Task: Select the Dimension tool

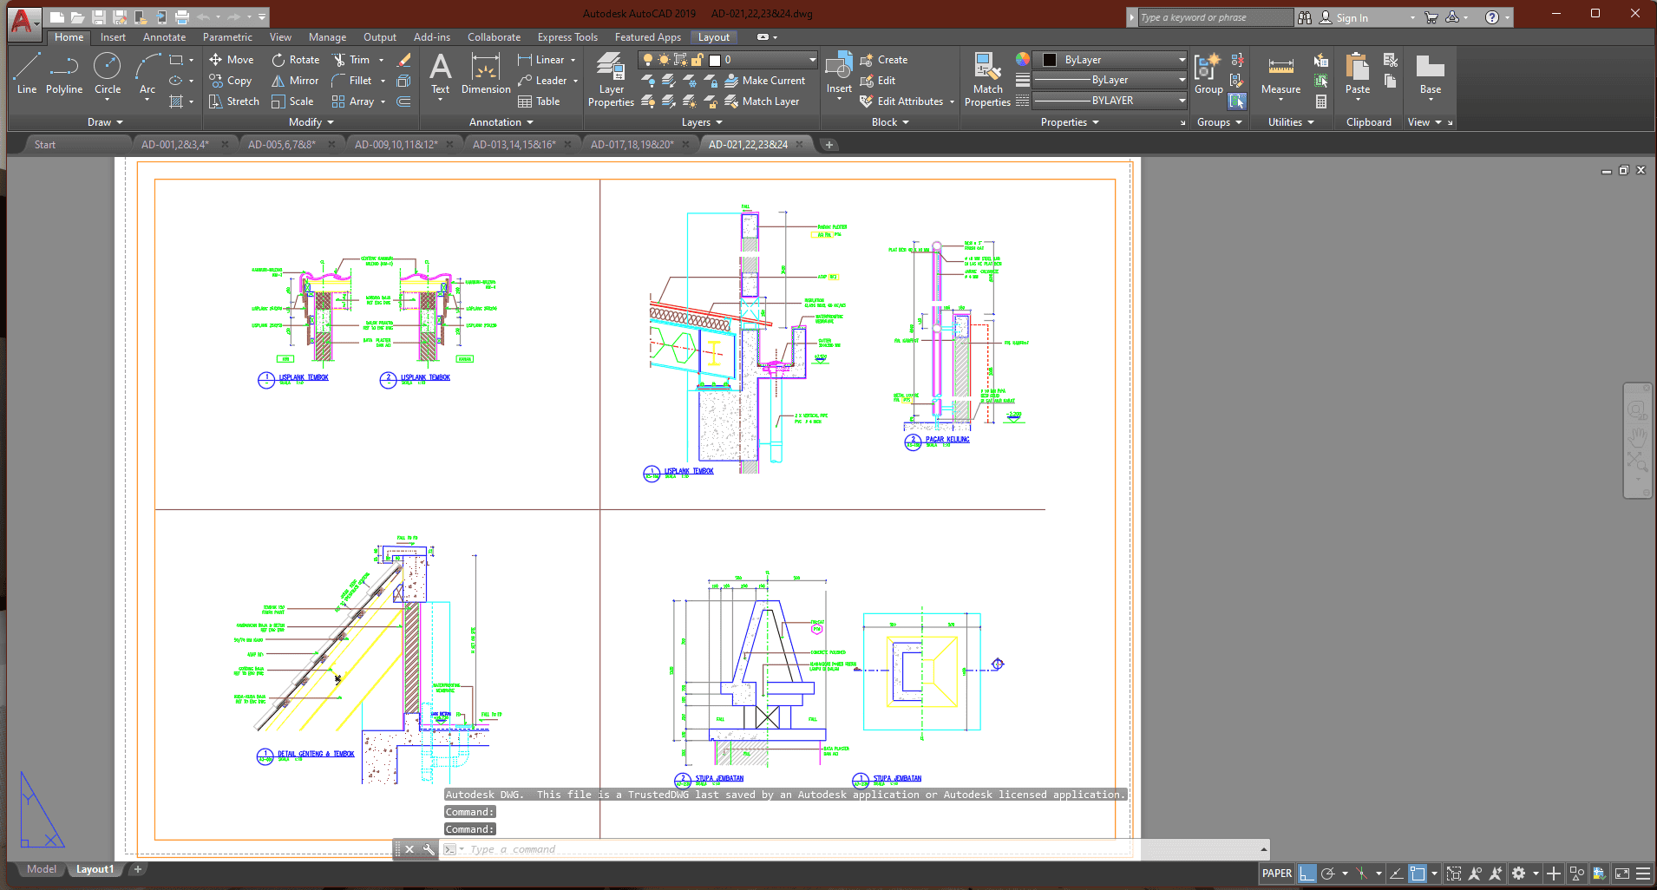Action: click(486, 75)
